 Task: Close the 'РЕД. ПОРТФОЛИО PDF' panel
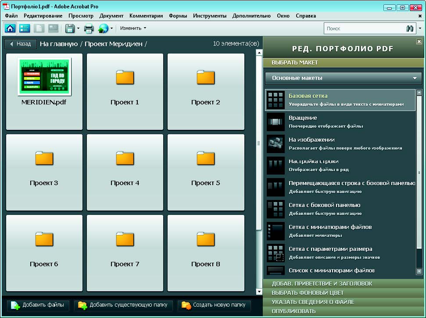point(419,42)
